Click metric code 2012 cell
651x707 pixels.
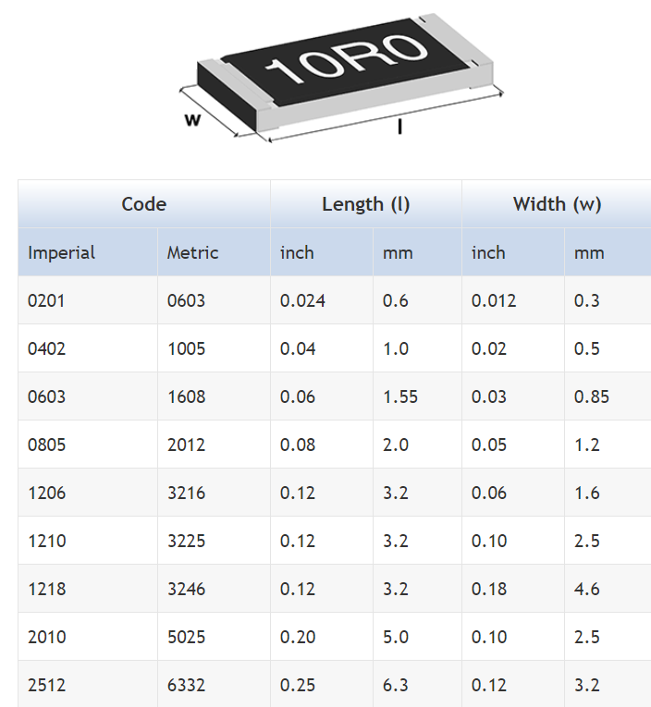pos(214,445)
